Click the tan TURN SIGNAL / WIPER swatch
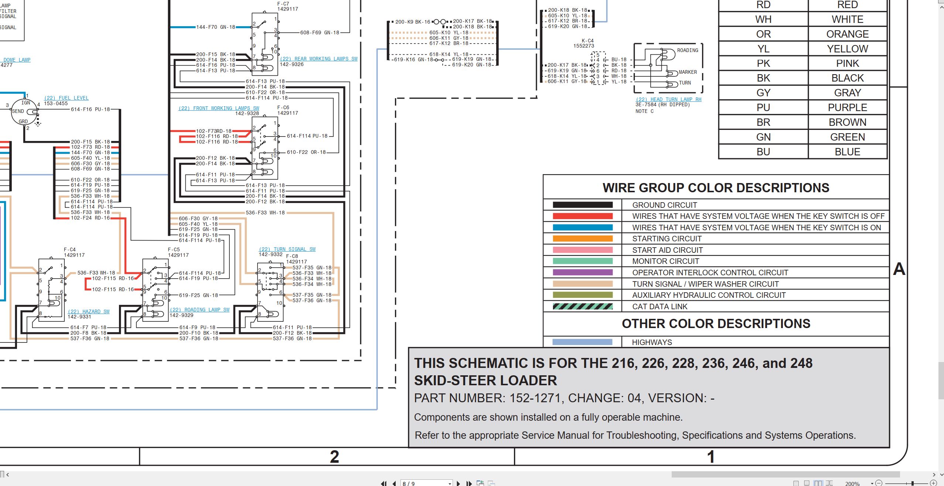This screenshot has width=944, height=486. (x=583, y=284)
